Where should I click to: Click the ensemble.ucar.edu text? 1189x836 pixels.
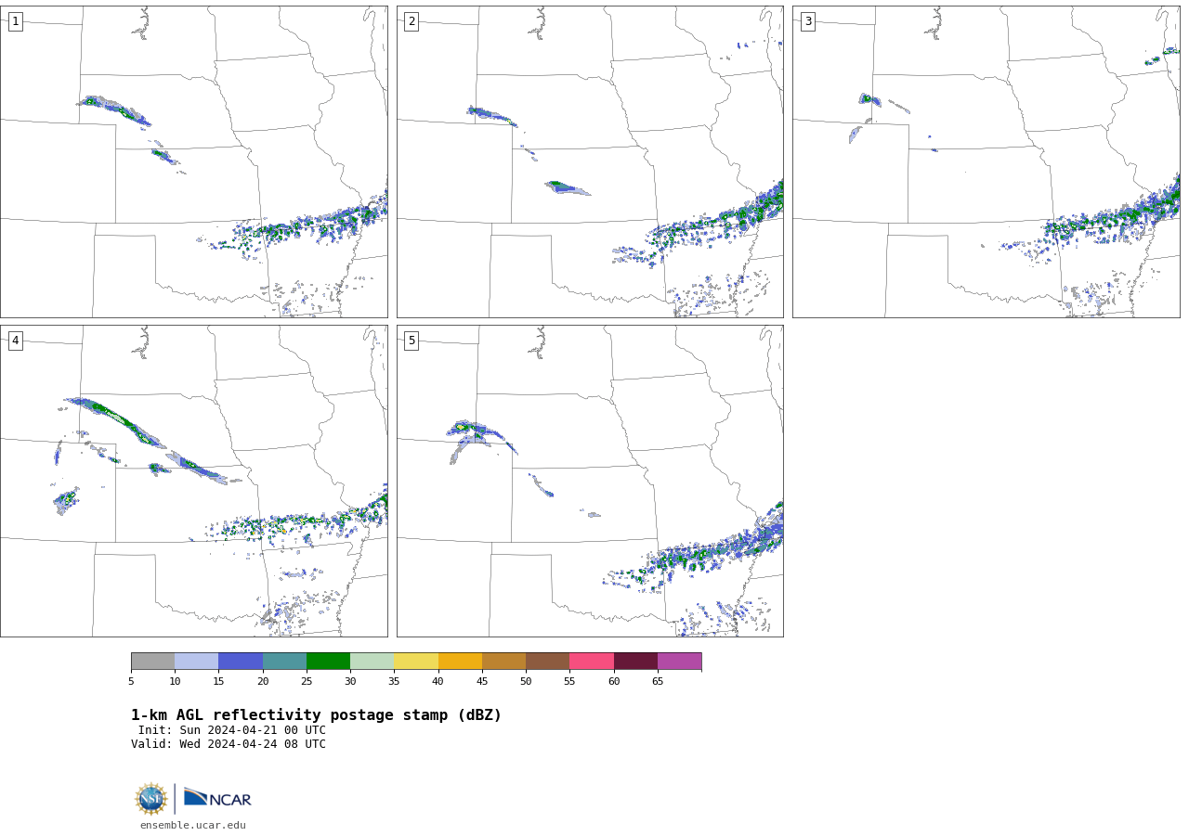coord(193,825)
